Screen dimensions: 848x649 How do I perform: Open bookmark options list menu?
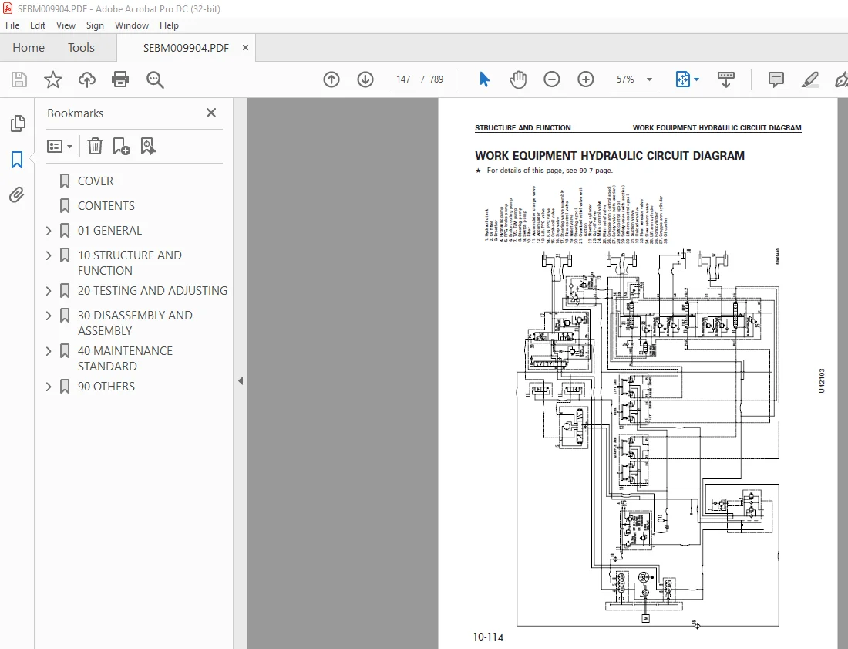point(59,146)
